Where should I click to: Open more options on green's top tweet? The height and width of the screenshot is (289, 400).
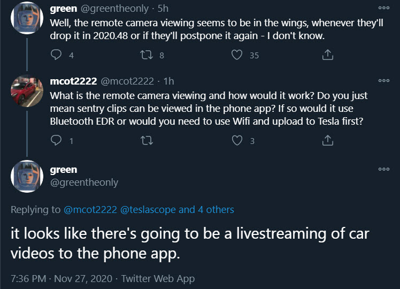383,8
